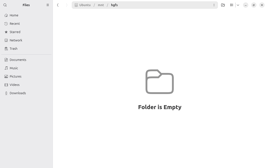Click the search folder icon button

coord(223,5)
